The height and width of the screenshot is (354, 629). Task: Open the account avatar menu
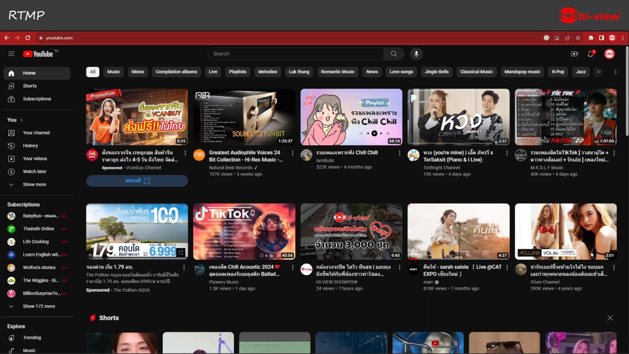tap(609, 54)
